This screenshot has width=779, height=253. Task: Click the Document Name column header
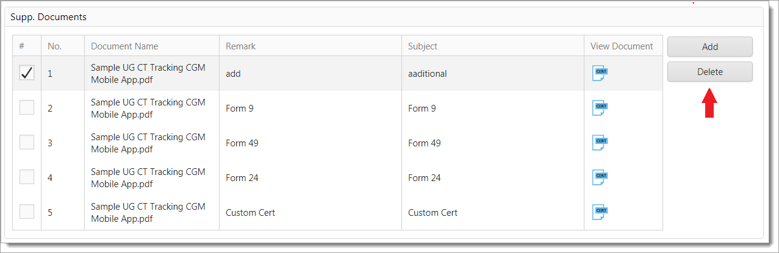(x=124, y=46)
